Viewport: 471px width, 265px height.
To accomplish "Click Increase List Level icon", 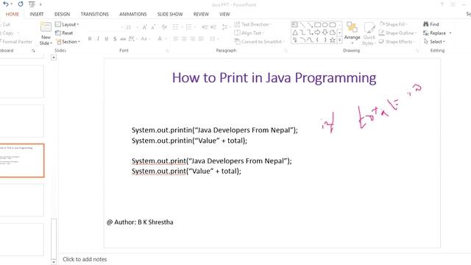I will click(x=213, y=27).
